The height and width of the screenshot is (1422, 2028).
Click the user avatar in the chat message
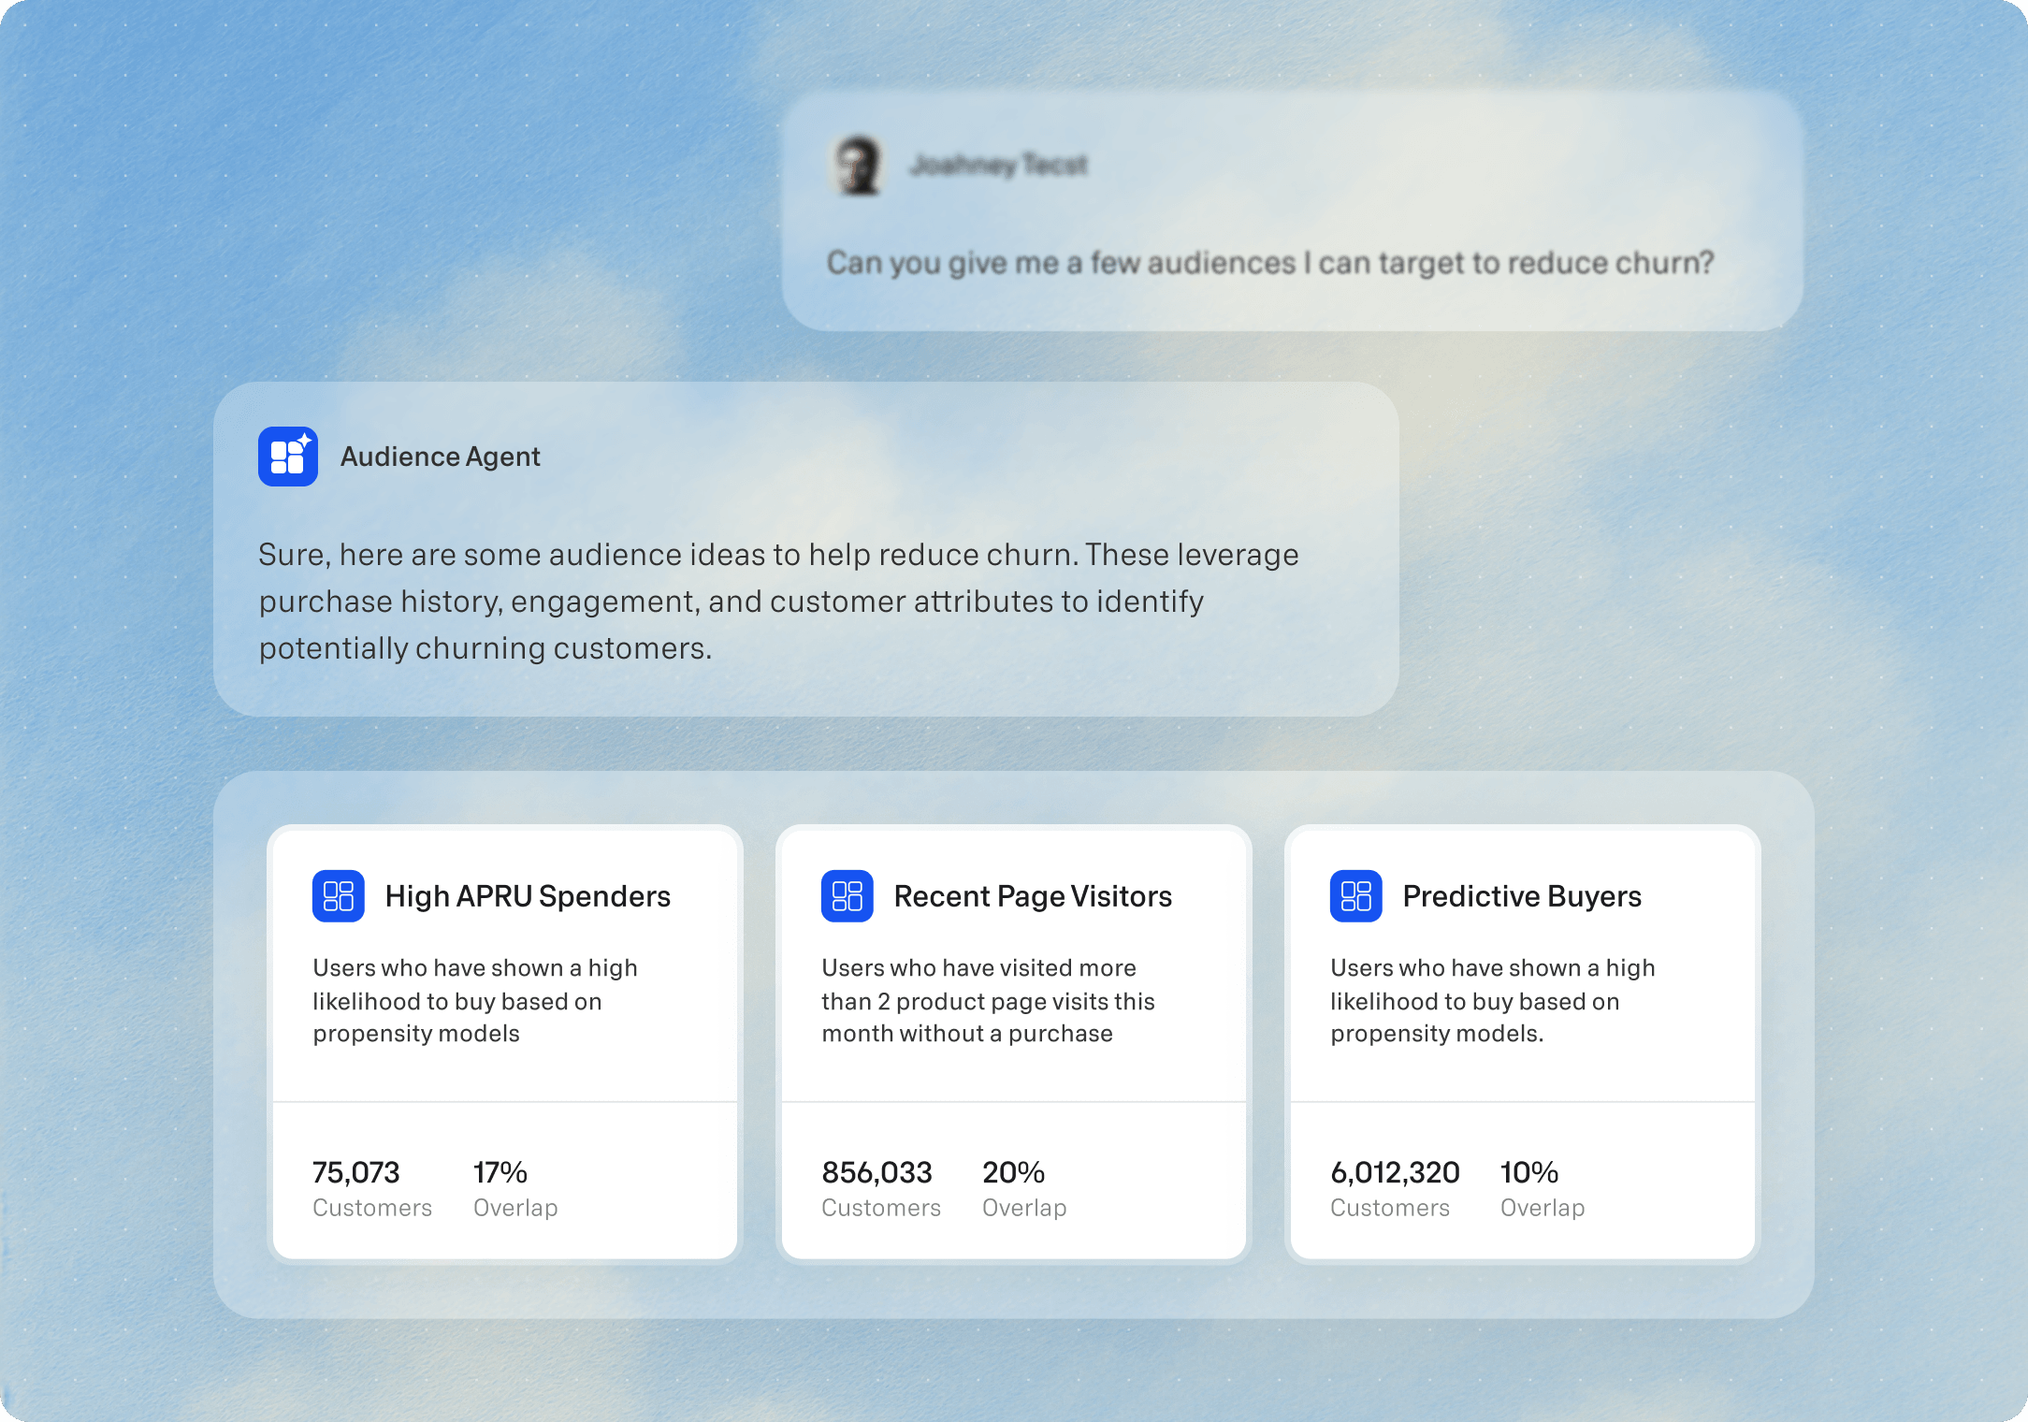pyautogui.click(x=858, y=166)
